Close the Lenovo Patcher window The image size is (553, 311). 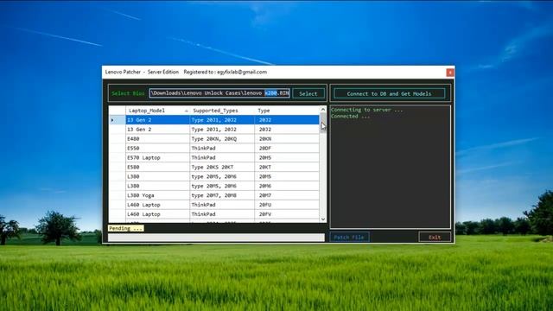coord(449,73)
